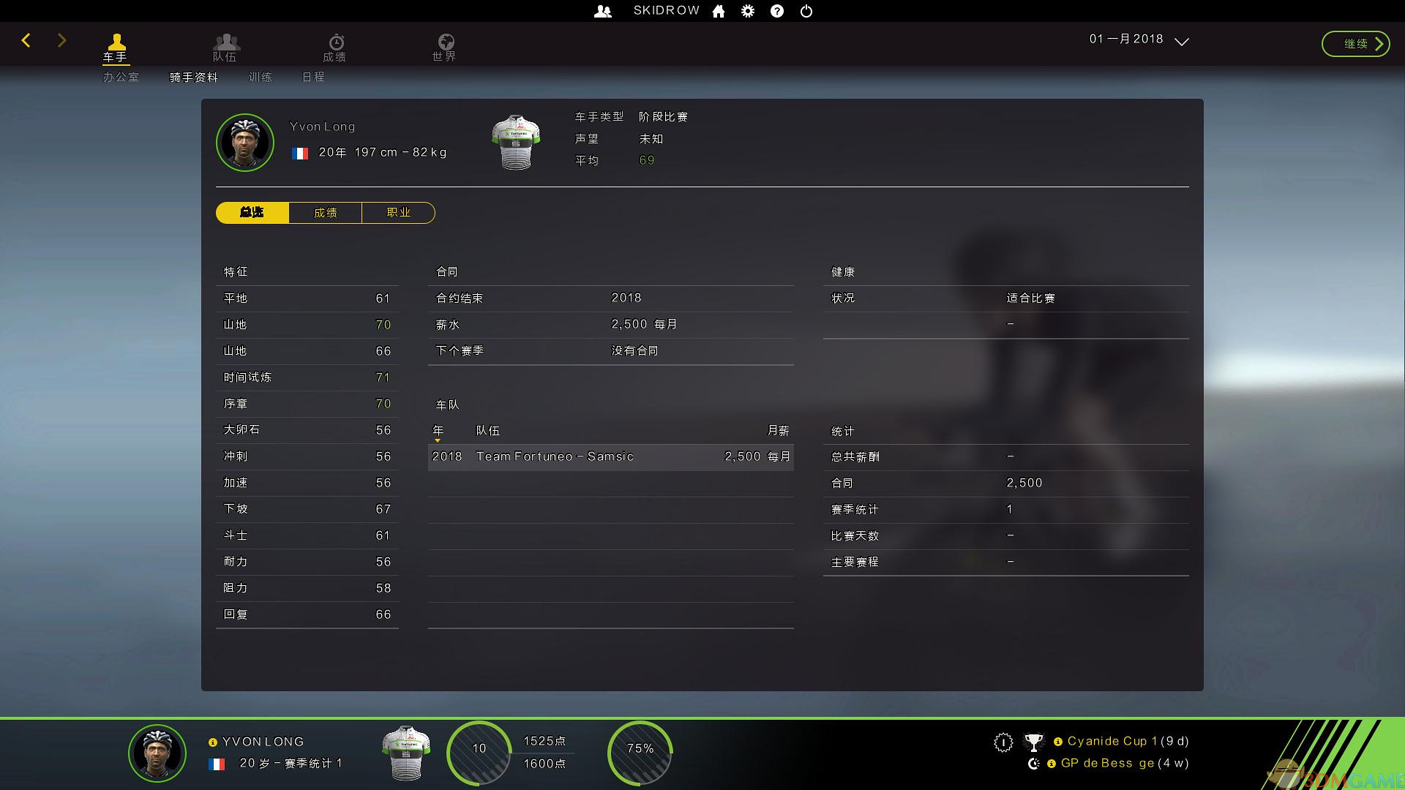Screen dimensions: 1405x790
Task: Open the settings gear icon
Action: tap(747, 11)
